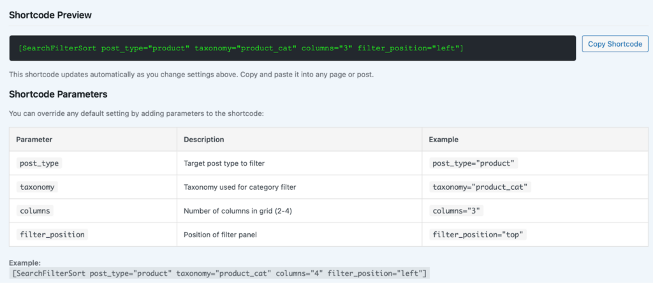Screen dimensions: 653x283
Task: Click the filter_position="top" example code
Action: [478, 234]
